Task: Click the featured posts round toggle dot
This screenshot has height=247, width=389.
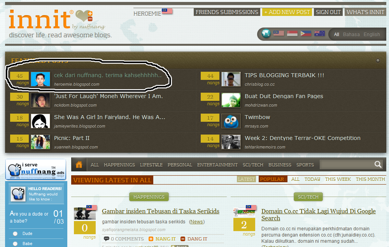Action: tap(378, 60)
